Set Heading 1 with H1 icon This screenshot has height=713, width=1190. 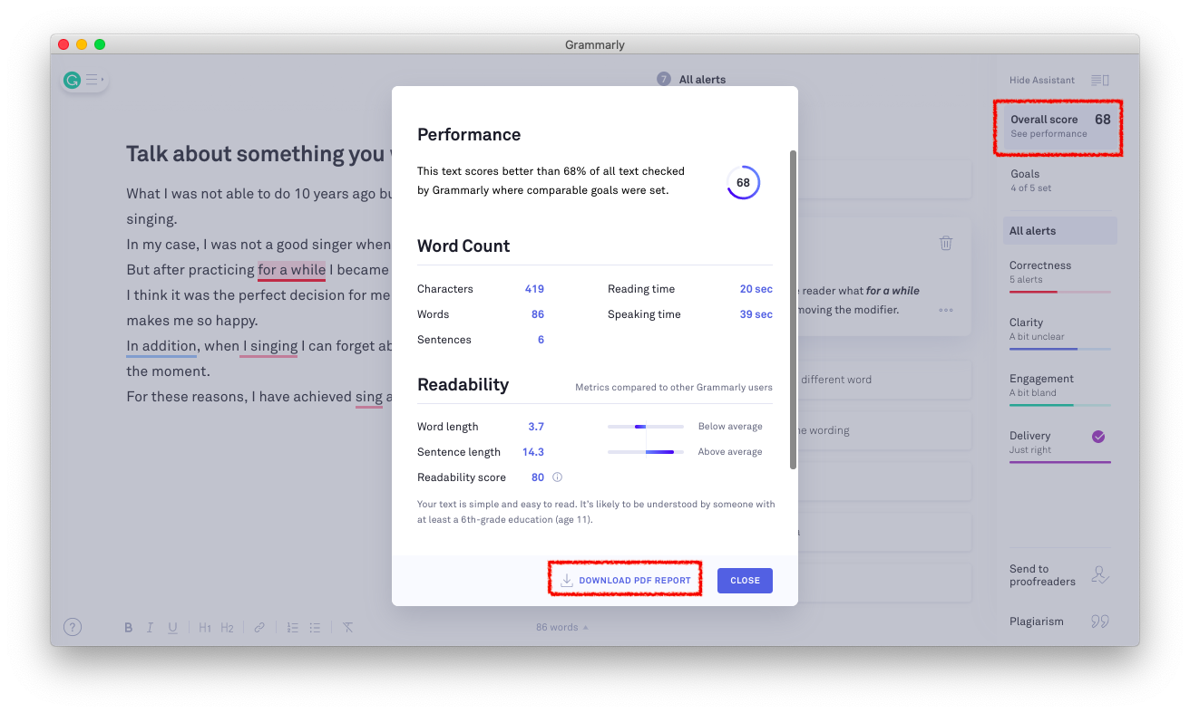point(205,627)
